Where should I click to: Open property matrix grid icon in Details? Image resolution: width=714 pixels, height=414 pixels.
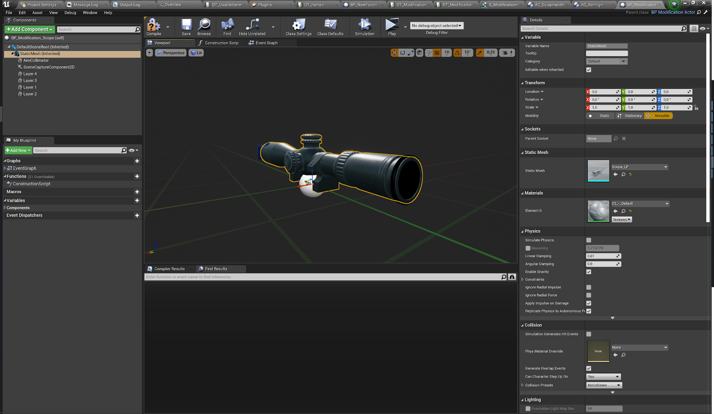pyautogui.click(x=693, y=29)
